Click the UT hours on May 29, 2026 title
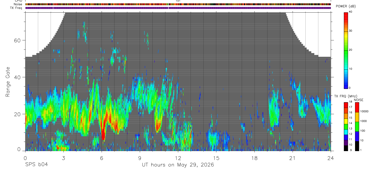The image size is (372, 171). 178,165
